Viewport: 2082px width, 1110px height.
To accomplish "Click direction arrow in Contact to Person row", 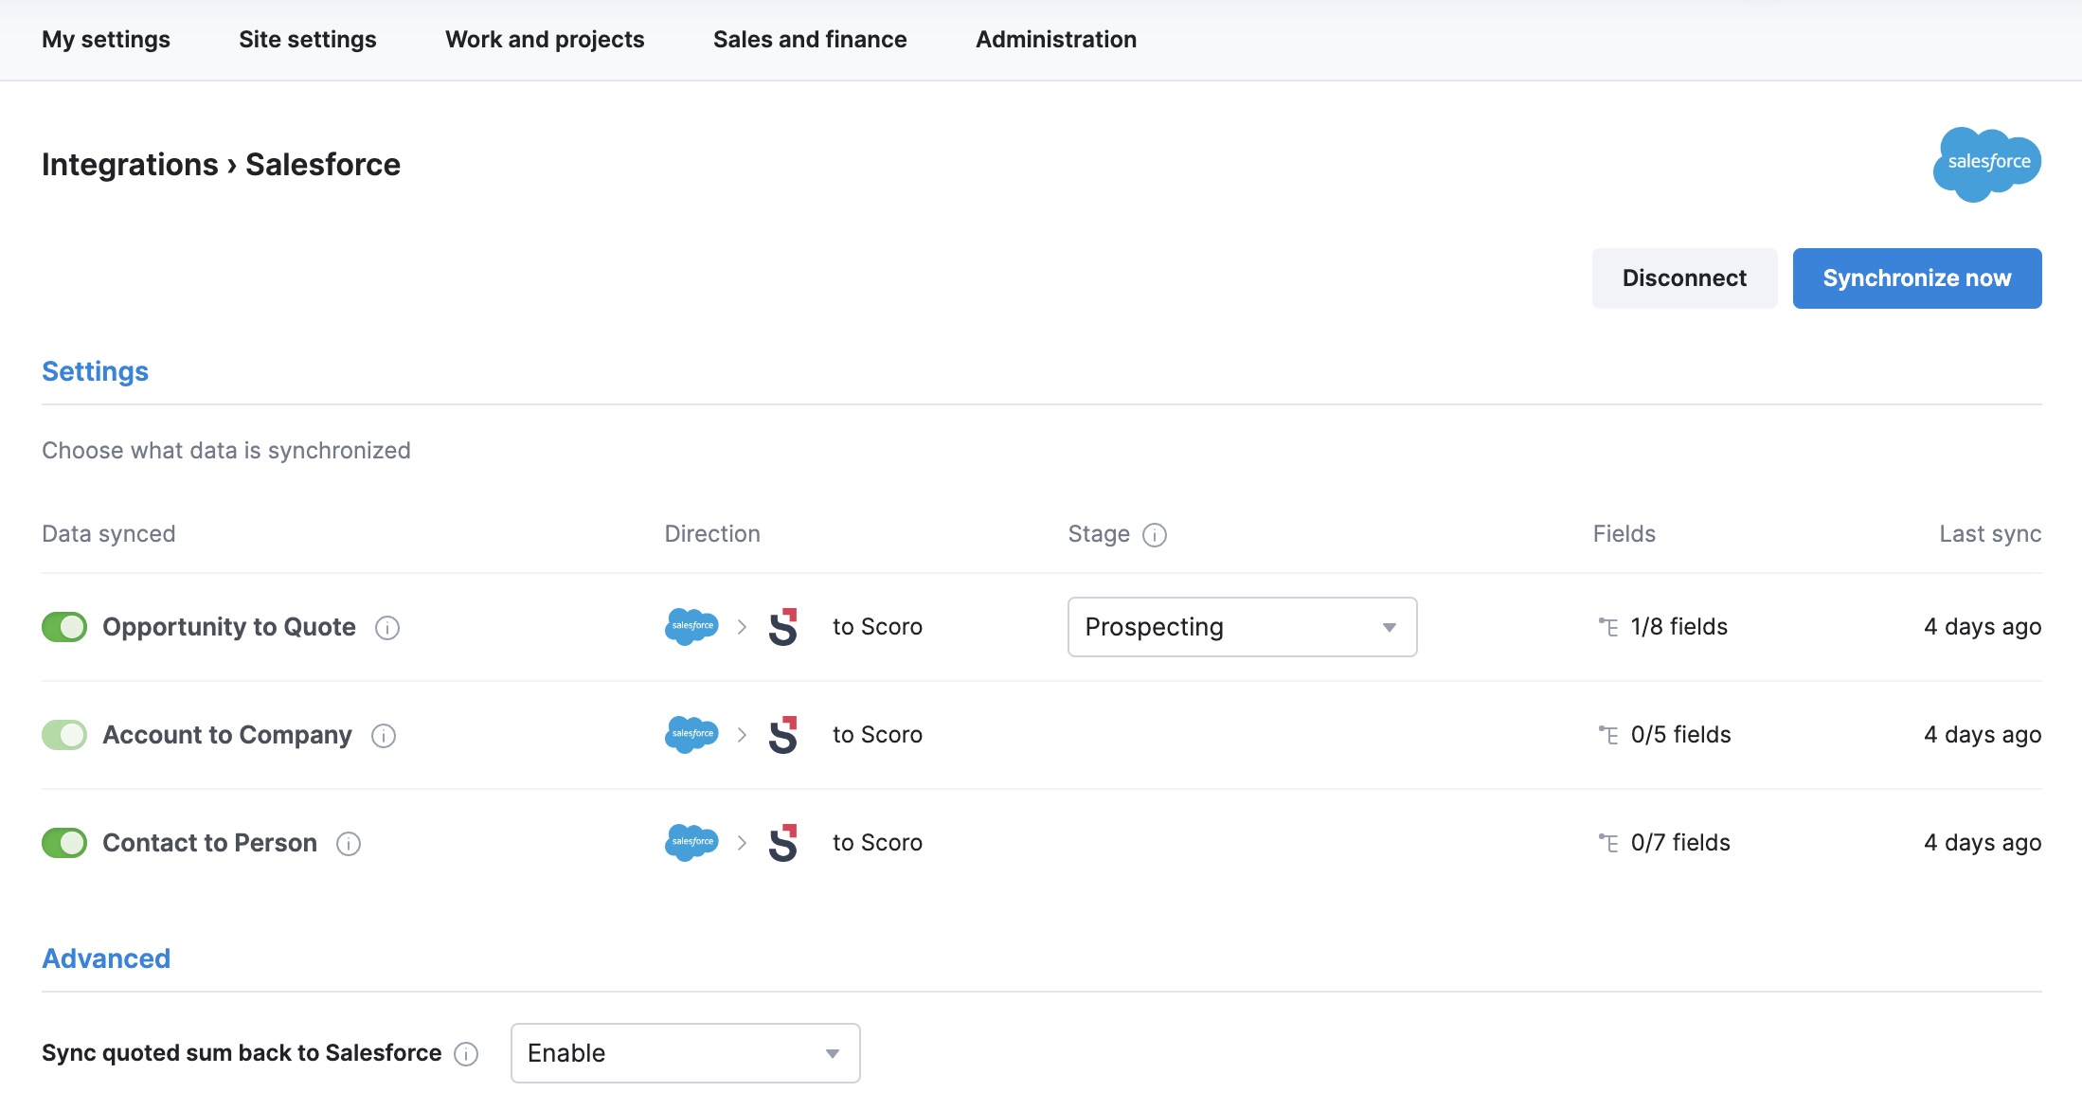I will (743, 843).
